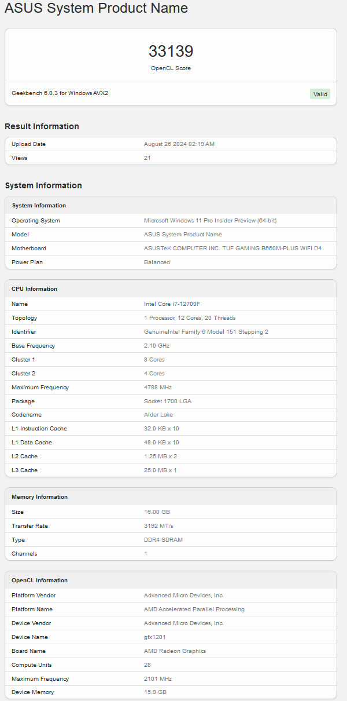
Task: Click the Maximum Frequency 4788 MHz value
Action: (157, 388)
